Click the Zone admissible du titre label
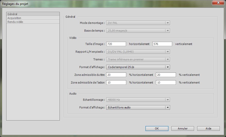 89,75
